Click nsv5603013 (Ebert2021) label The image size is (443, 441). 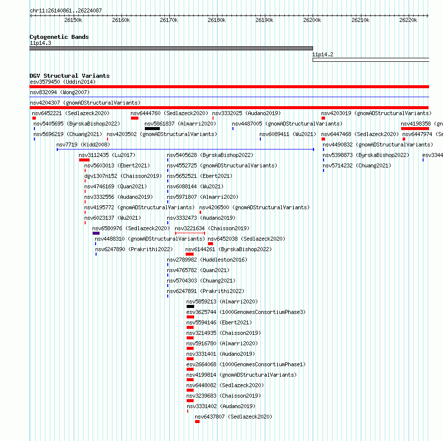[x=117, y=165]
